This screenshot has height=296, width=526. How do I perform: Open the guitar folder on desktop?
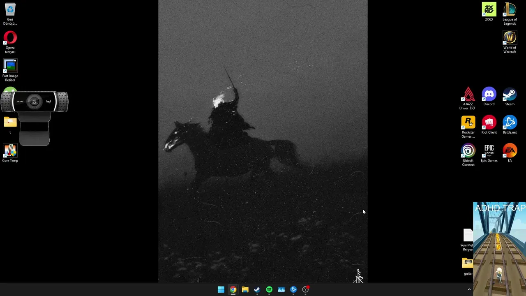point(468,266)
